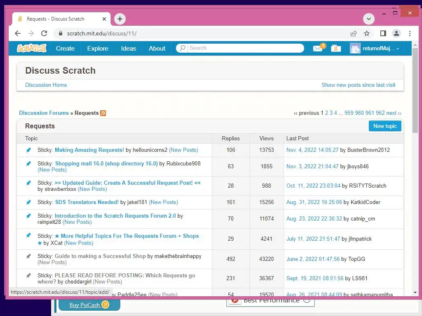Open last post June 2, 2022 01:47:56
422x316 pixels.
point(313,259)
